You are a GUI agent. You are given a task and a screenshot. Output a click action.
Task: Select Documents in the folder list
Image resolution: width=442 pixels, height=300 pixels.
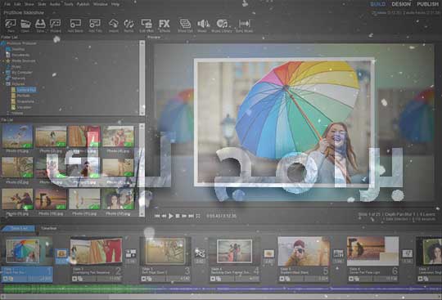(18, 55)
